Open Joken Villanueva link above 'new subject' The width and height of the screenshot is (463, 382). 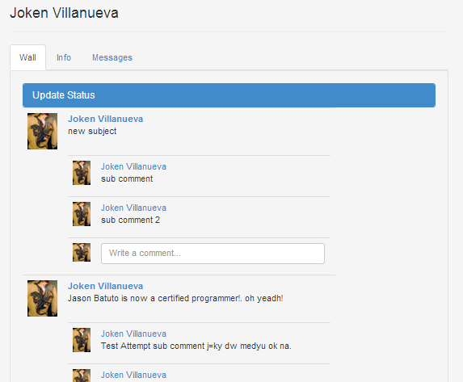pos(105,119)
